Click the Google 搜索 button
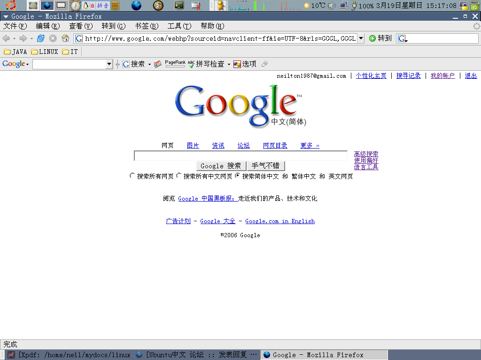The height and width of the screenshot is (360, 481). [x=221, y=166]
